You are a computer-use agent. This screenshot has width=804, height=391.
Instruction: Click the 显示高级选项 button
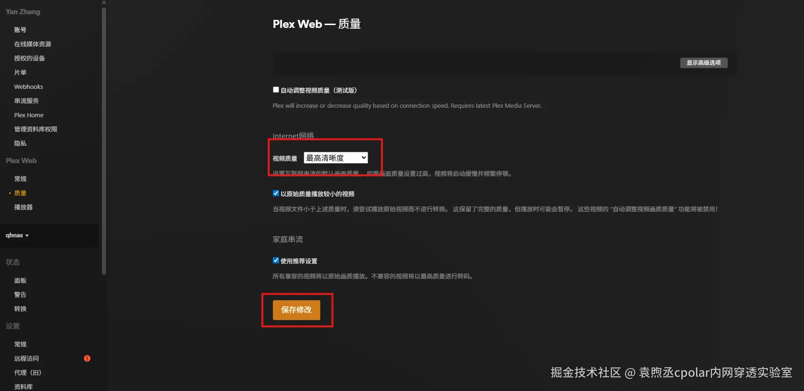704,63
